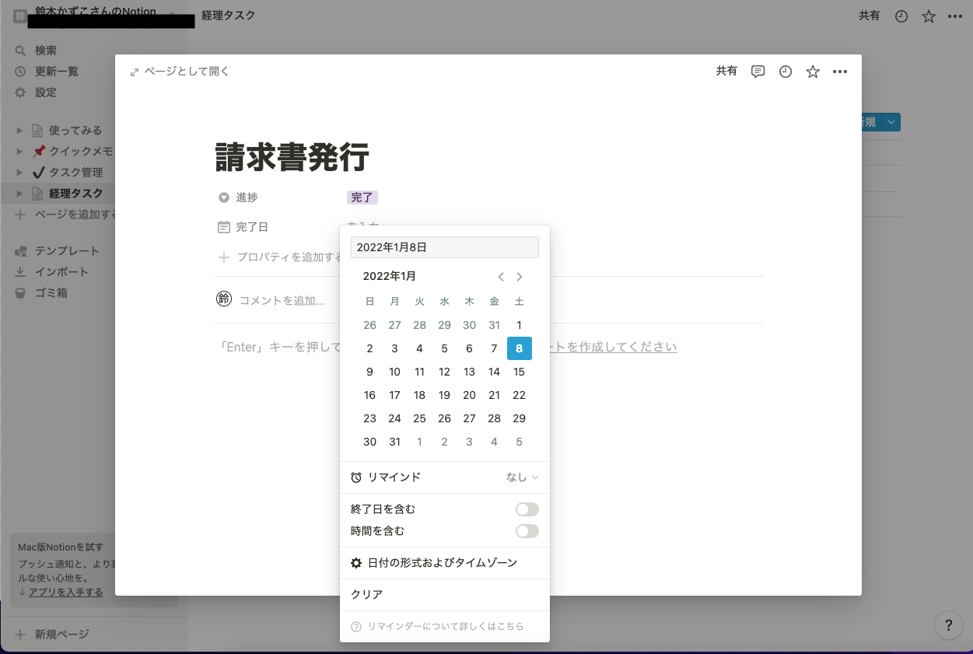Screen dimensions: 973x654
Task: Click the 鈴 user avatar next to comment field
Action: (224, 299)
